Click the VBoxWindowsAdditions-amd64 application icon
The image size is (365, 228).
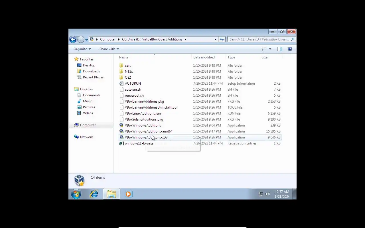(121, 131)
